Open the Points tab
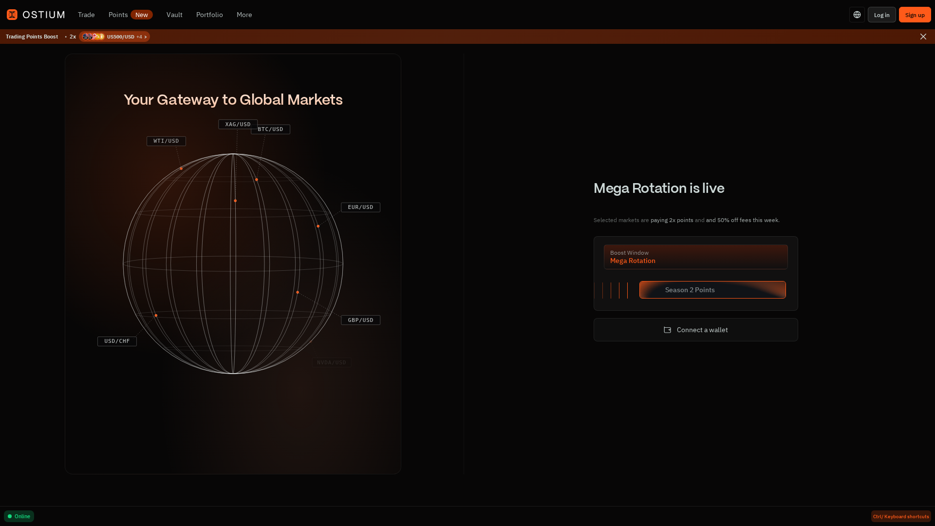935x526 pixels. tap(118, 15)
